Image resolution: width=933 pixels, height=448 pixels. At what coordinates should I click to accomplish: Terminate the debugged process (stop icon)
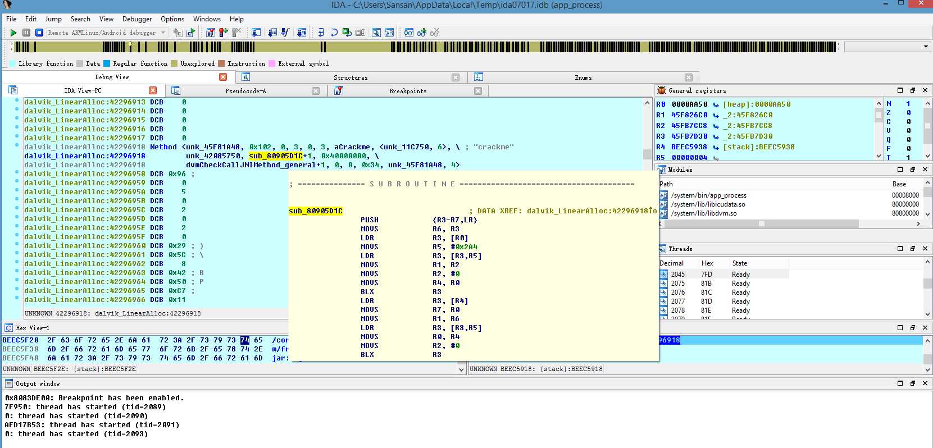(x=39, y=33)
